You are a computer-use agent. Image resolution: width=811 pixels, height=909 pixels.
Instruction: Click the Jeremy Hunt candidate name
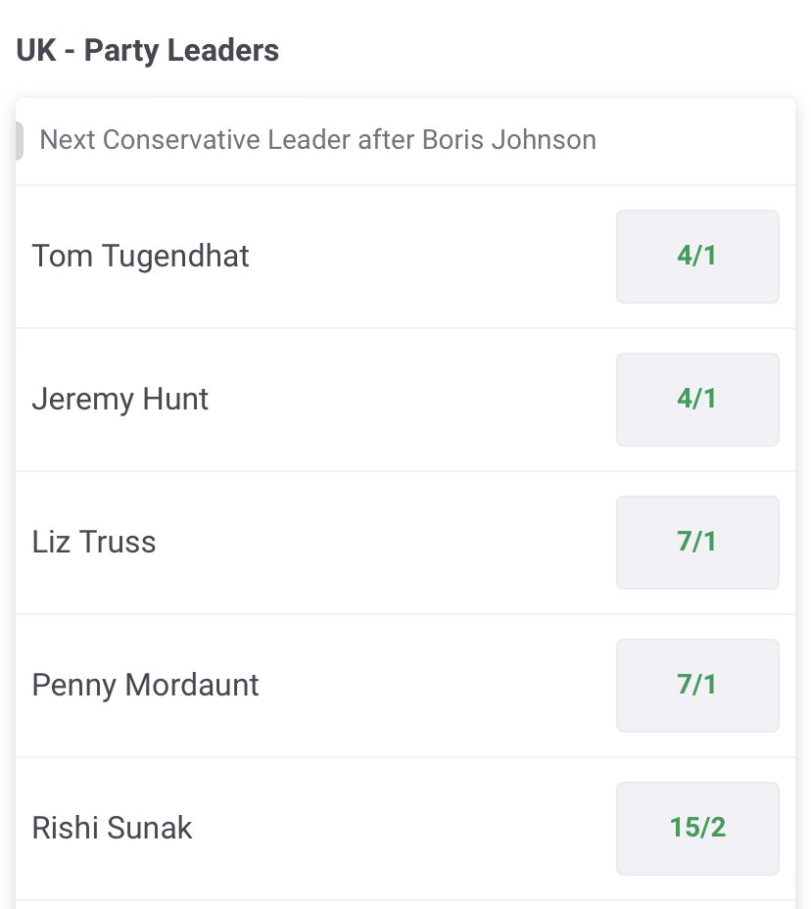pos(119,400)
